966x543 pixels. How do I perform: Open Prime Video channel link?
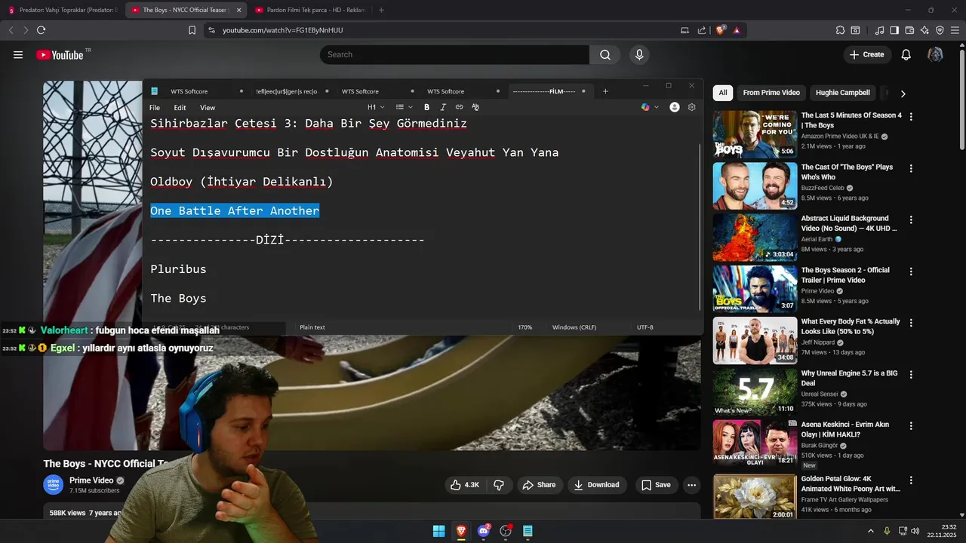[91, 480]
